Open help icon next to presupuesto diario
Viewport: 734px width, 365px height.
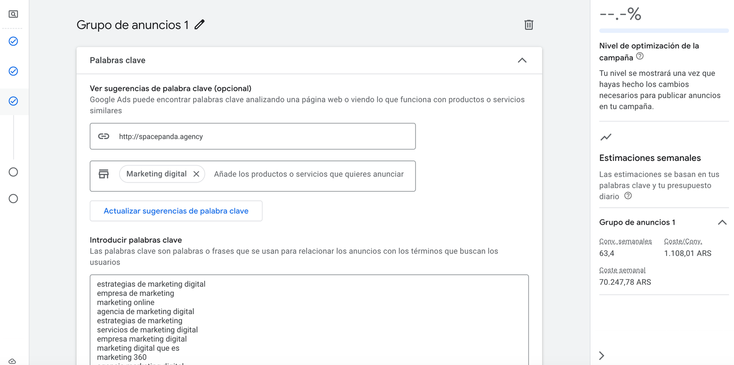coord(628,196)
